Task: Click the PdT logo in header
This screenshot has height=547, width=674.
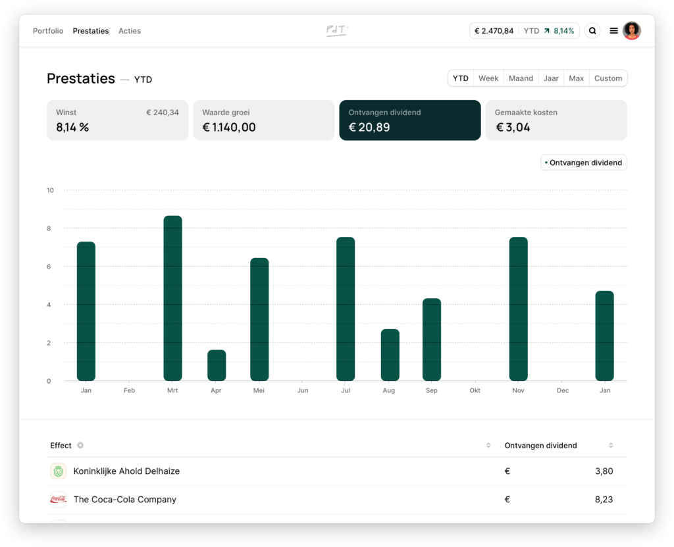Action: [337, 31]
